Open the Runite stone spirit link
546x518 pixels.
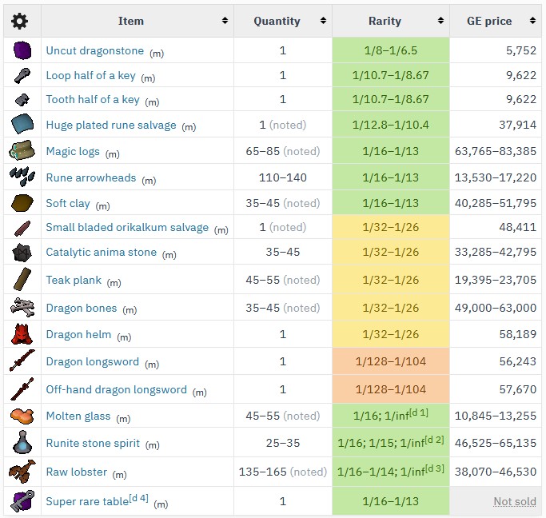coord(93,443)
